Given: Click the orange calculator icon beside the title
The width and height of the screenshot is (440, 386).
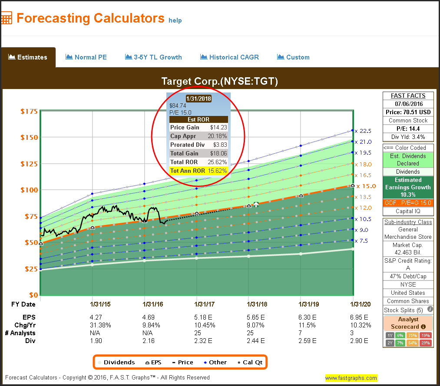Looking at the screenshot, I should tap(6, 18).
